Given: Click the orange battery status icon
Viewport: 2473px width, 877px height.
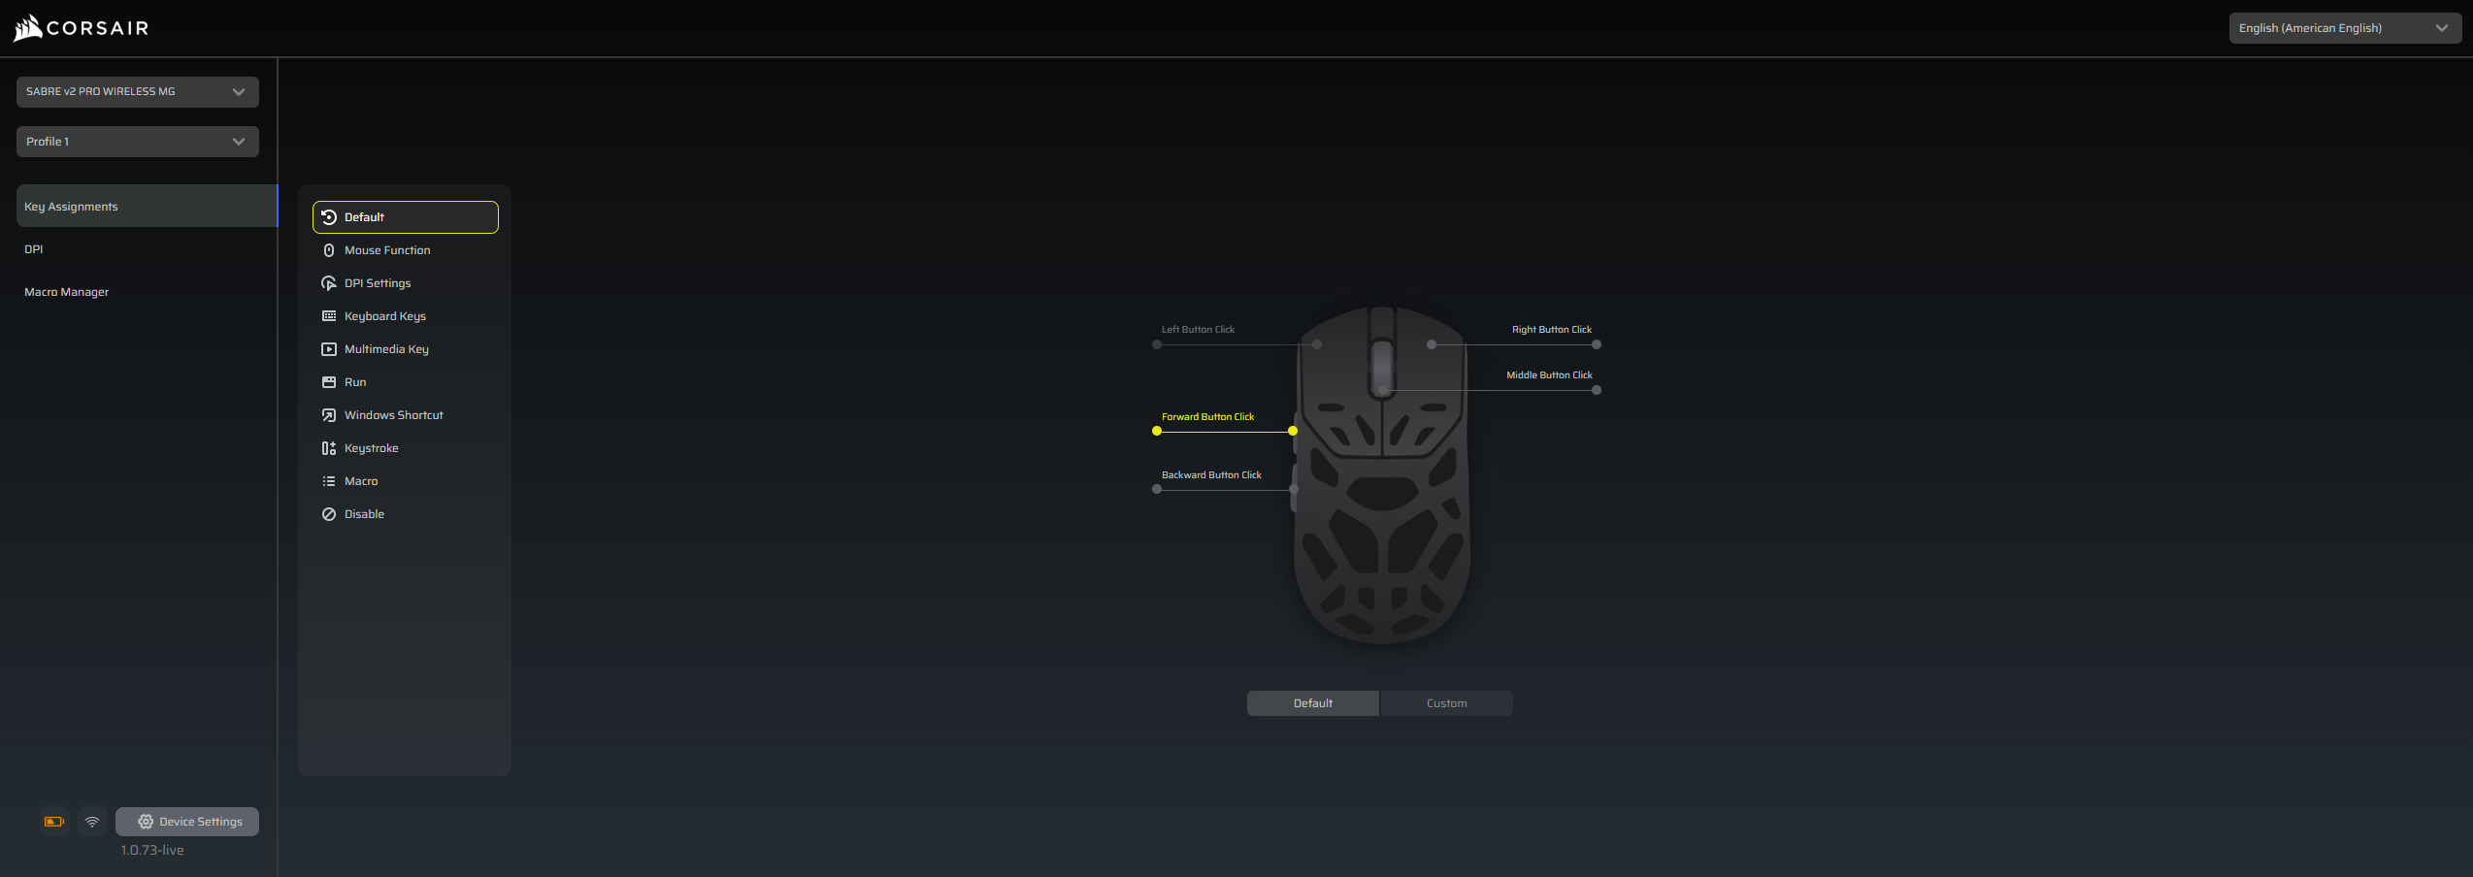Looking at the screenshot, I should pos(54,822).
